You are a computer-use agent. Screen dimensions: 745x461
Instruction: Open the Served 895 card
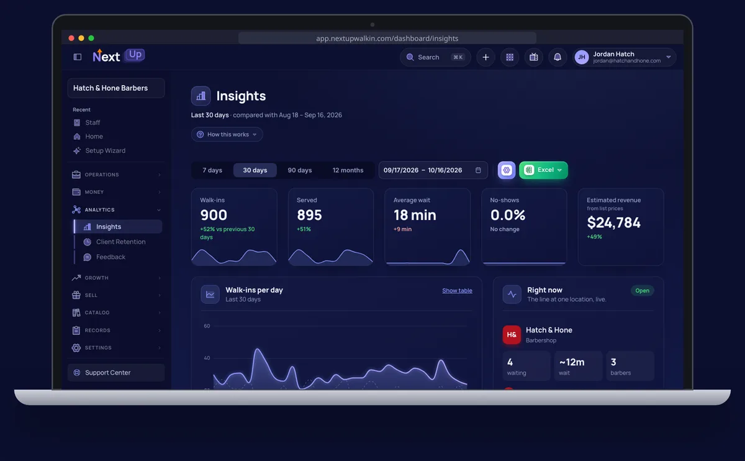331,227
